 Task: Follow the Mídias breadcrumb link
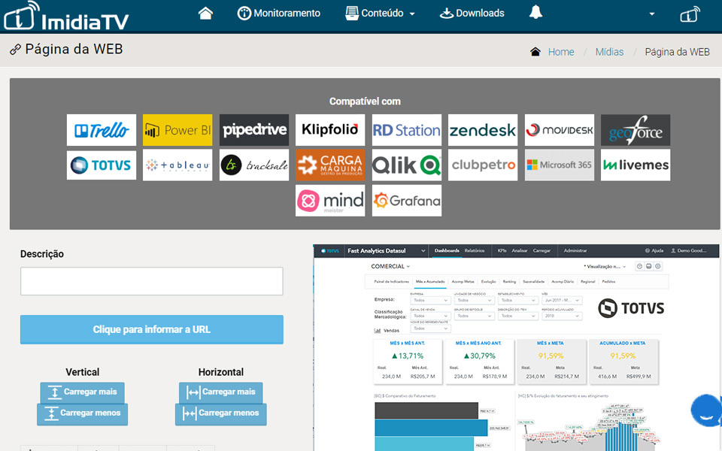click(609, 52)
